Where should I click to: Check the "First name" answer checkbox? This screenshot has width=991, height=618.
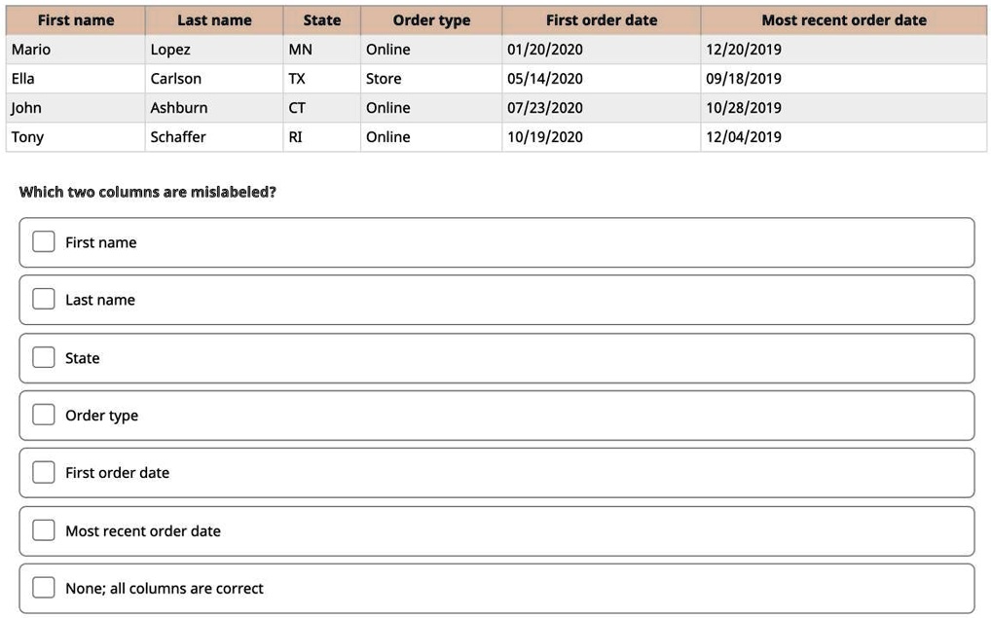click(43, 240)
